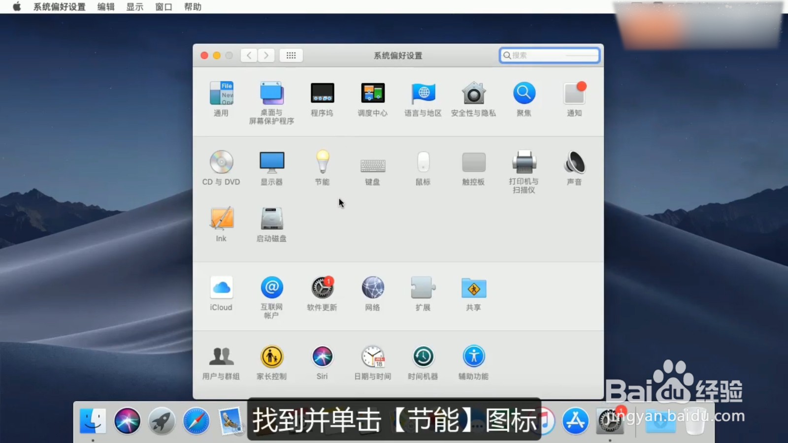Minimize the System Preferences window
The height and width of the screenshot is (443, 788).
click(x=217, y=56)
